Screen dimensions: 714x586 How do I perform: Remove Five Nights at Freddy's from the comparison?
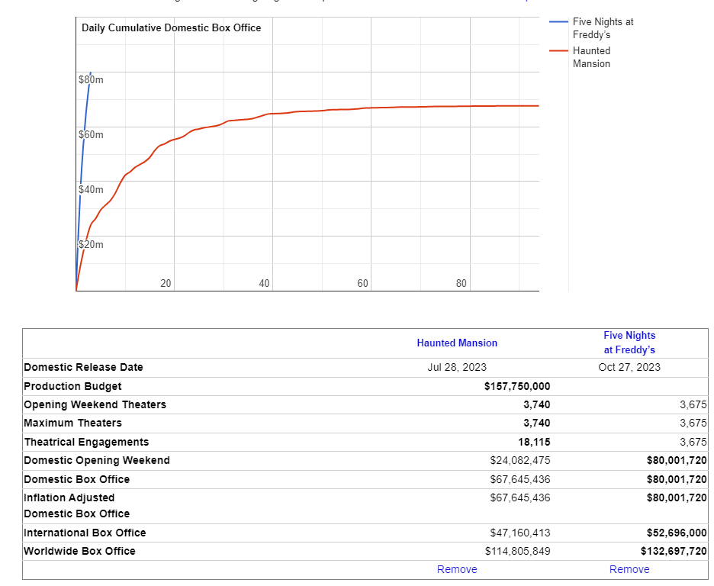[629, 569]
